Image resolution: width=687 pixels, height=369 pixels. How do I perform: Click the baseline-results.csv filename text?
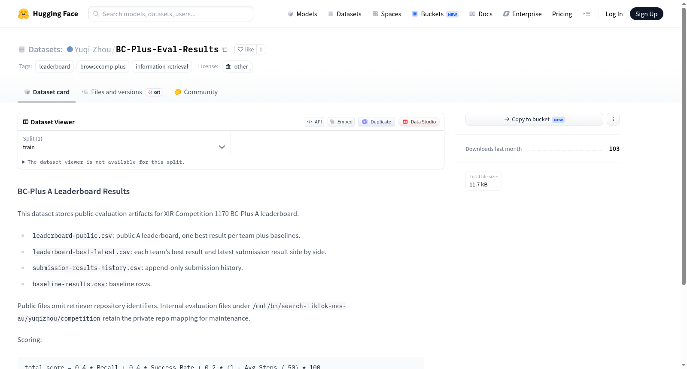click(x=69, y=284)
